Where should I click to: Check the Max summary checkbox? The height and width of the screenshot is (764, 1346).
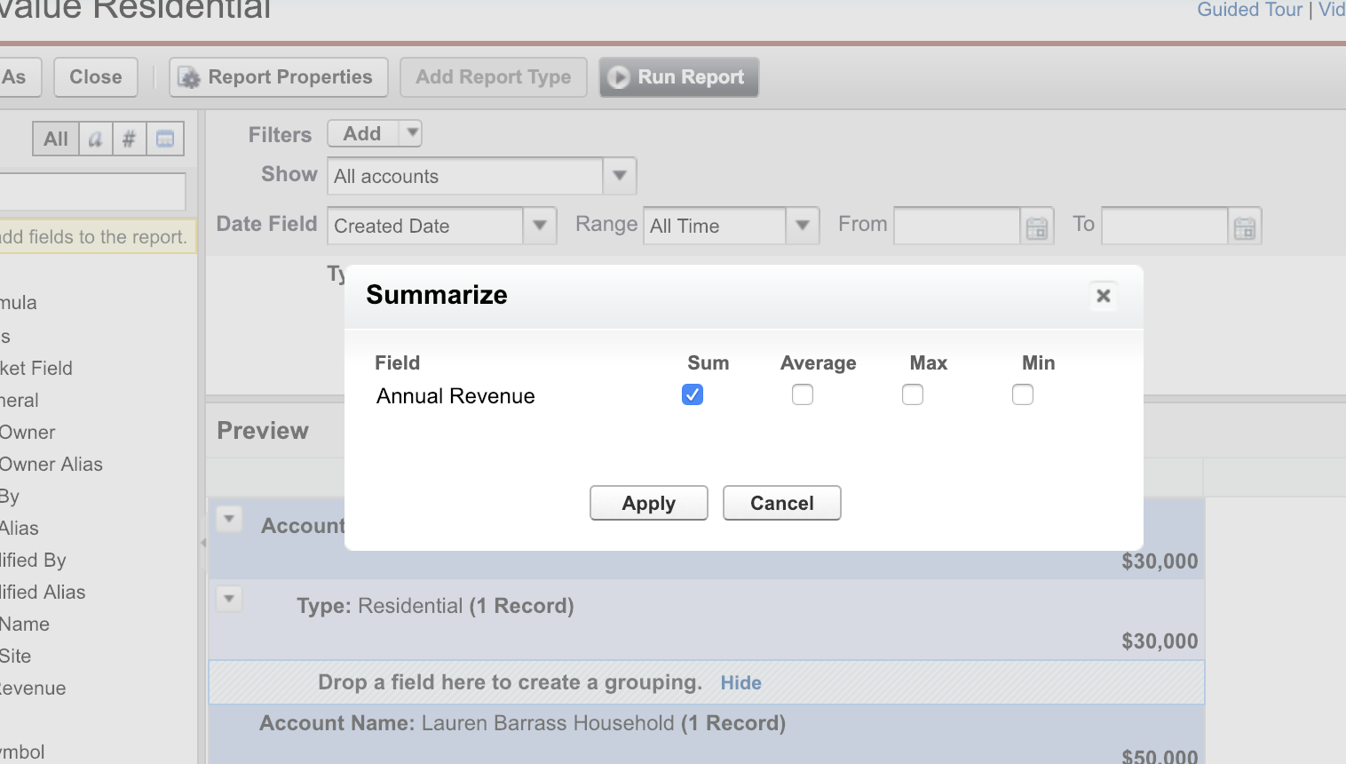click(x=913, y=394)
